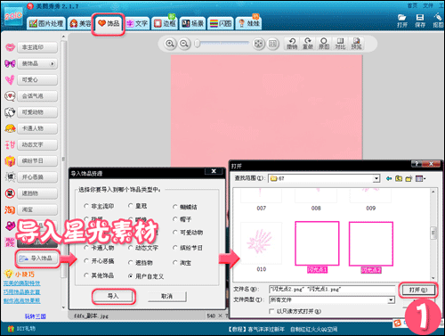
Task: Open the 文件类型 dropdown list
Action: click(392, 300)
